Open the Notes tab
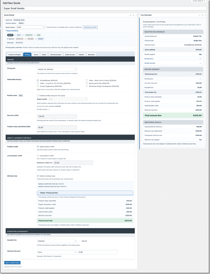 (x=44, y=55)
